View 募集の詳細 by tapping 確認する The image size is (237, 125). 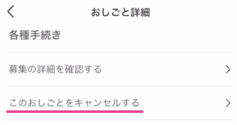pos(83,69)
